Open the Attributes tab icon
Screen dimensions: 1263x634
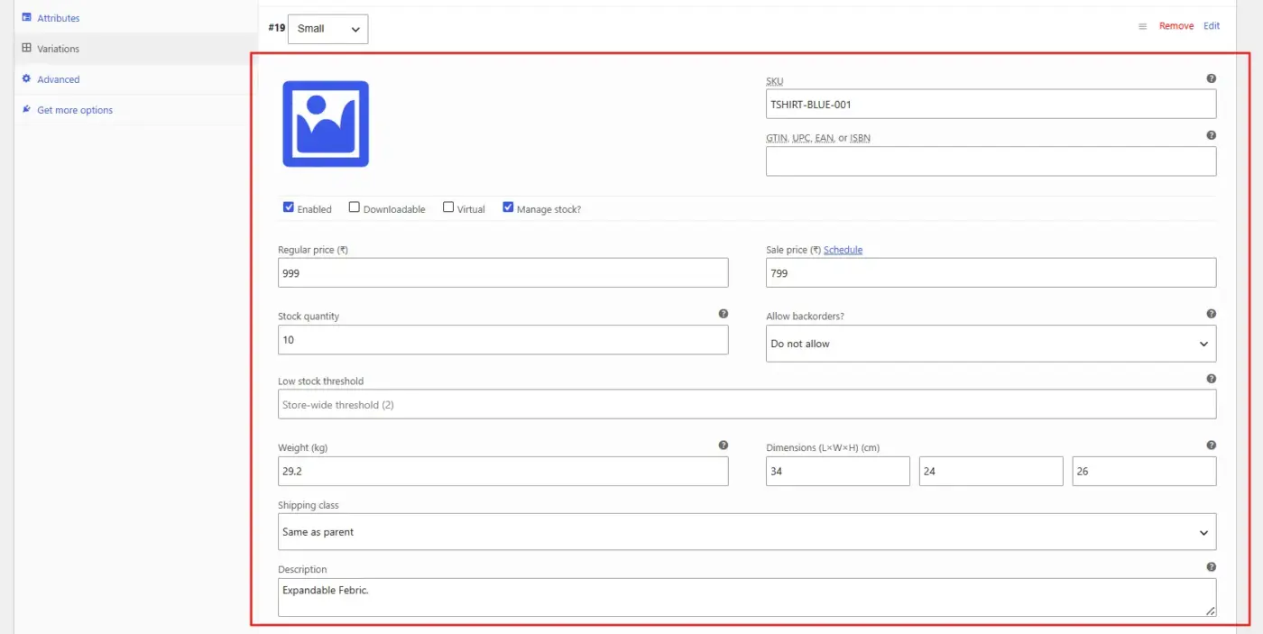point(26,17)
